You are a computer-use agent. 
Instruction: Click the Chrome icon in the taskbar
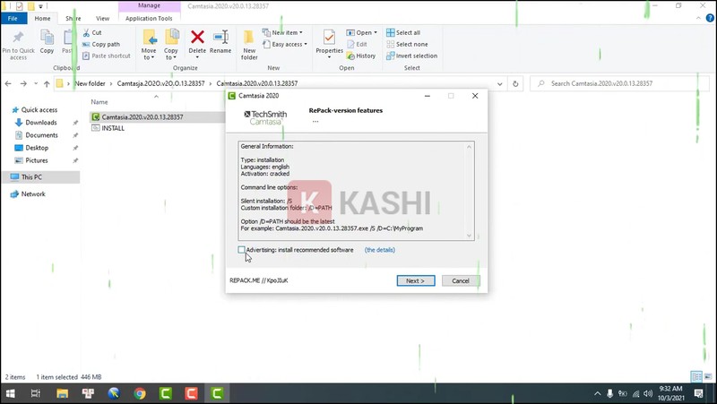(140, 393)
